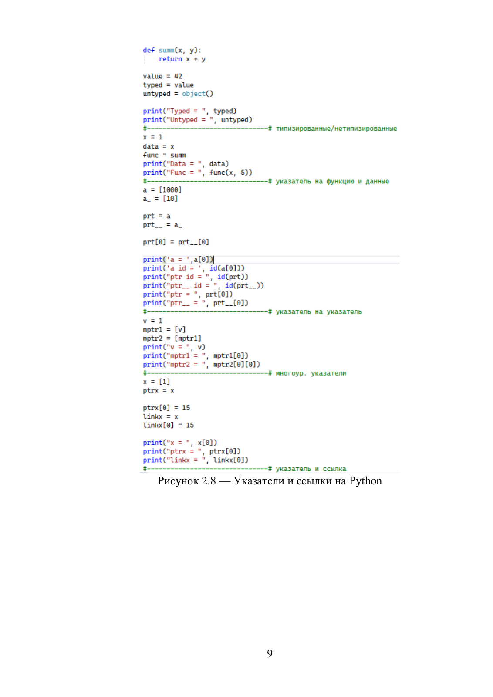
Task: Click the line "data = x"
Action: click(158, 146)
